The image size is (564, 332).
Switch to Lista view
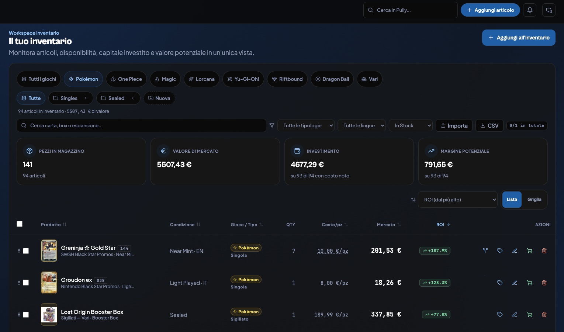tap(512, 200)
